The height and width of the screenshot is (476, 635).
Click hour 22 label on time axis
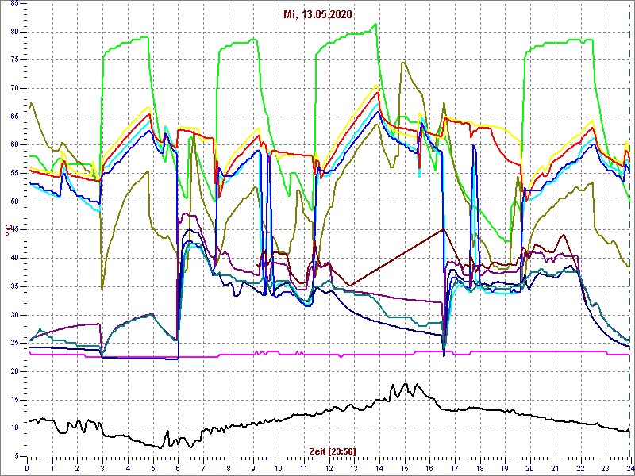click(580, 467)
